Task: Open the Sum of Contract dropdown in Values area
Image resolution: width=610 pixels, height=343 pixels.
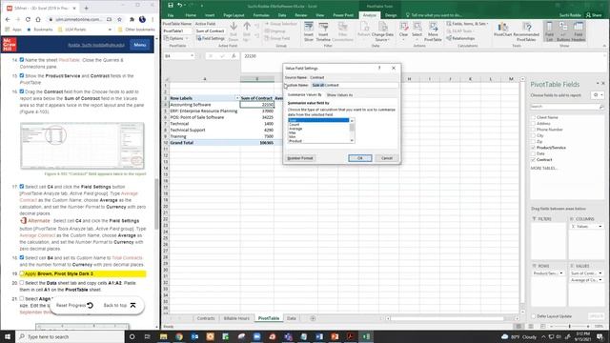Action: pyautogui.click(x=600, y=273)
